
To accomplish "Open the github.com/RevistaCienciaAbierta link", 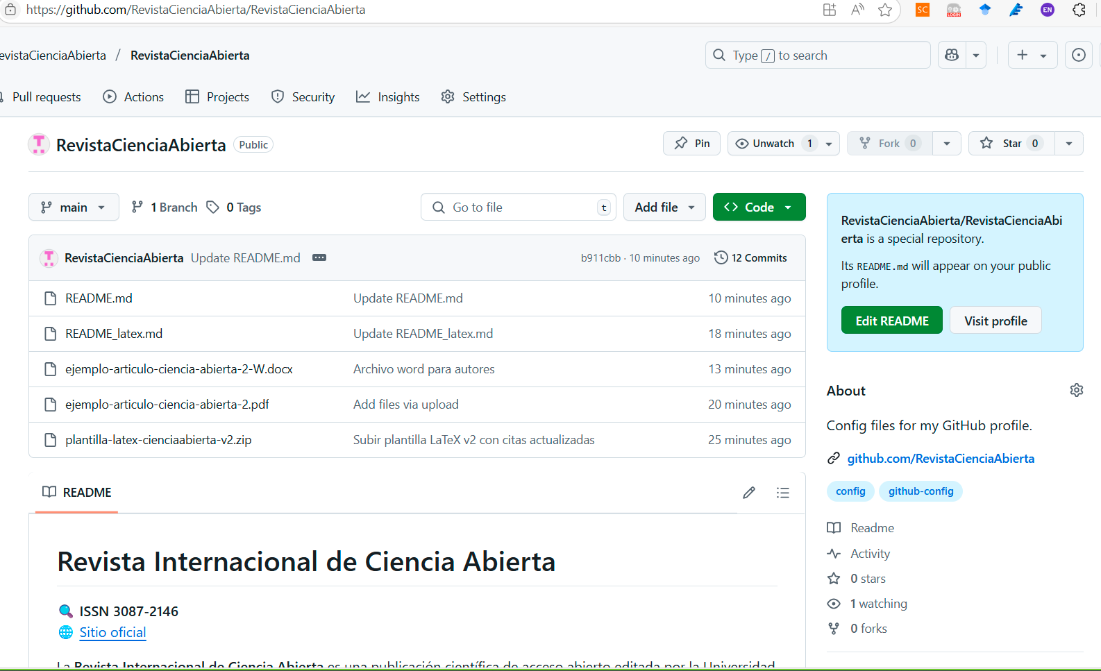I will point(941,458).
